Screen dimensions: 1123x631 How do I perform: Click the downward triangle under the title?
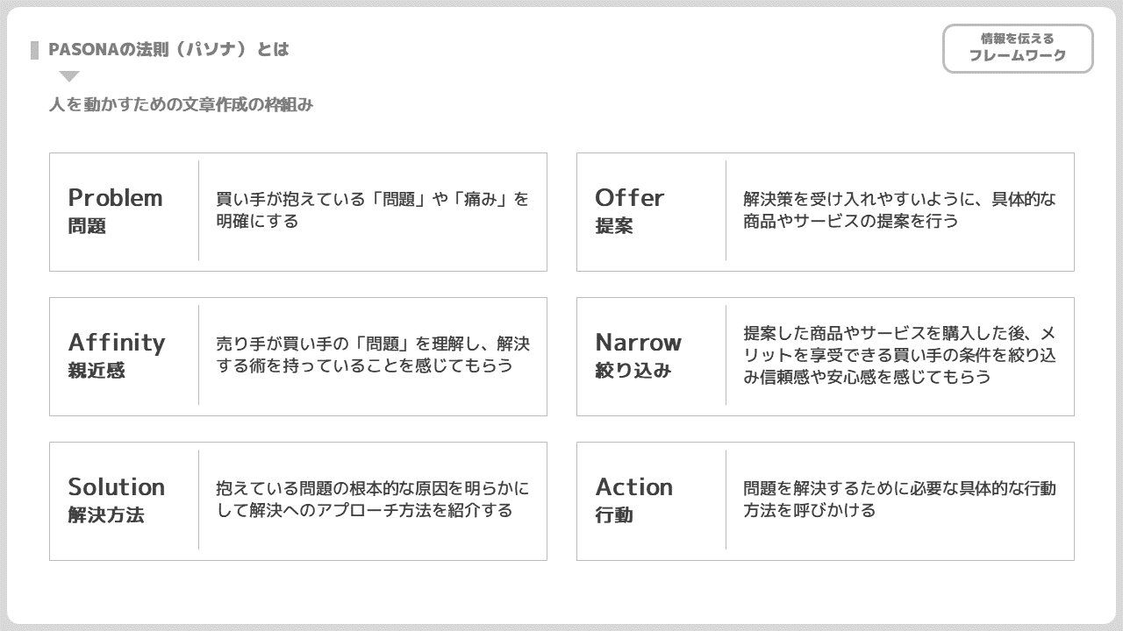(x=69, y=76)
